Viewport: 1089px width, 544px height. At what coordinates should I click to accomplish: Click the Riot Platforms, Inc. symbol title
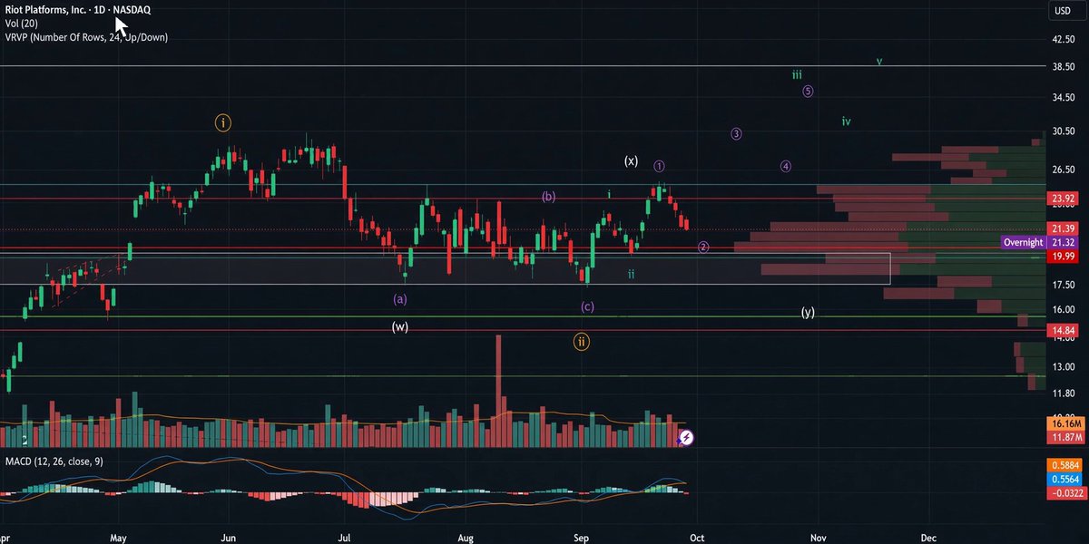tap(76, 9)
